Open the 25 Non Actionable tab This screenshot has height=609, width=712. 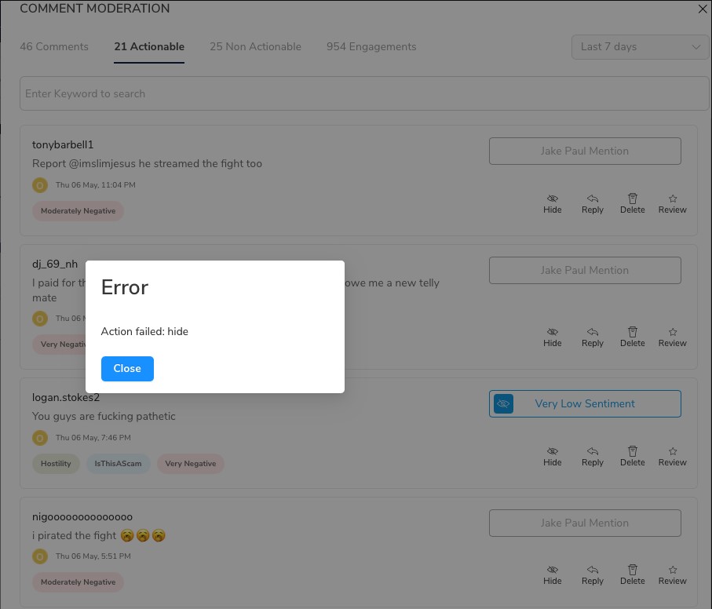point(255,47)
